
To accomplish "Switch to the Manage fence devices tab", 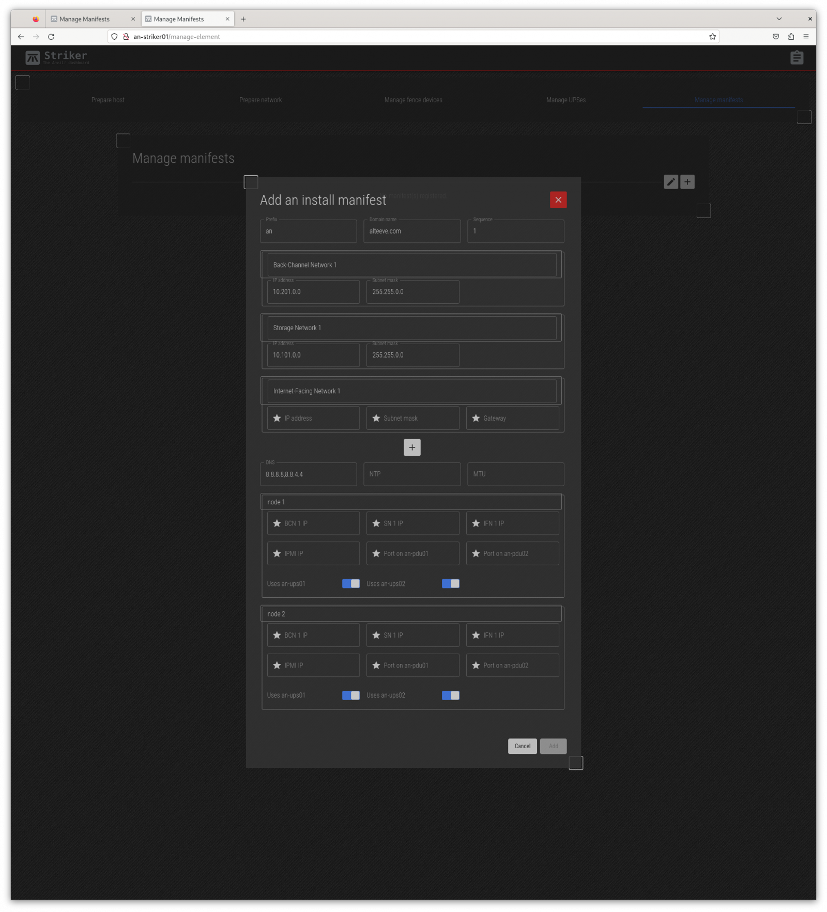I will (413, 100).
